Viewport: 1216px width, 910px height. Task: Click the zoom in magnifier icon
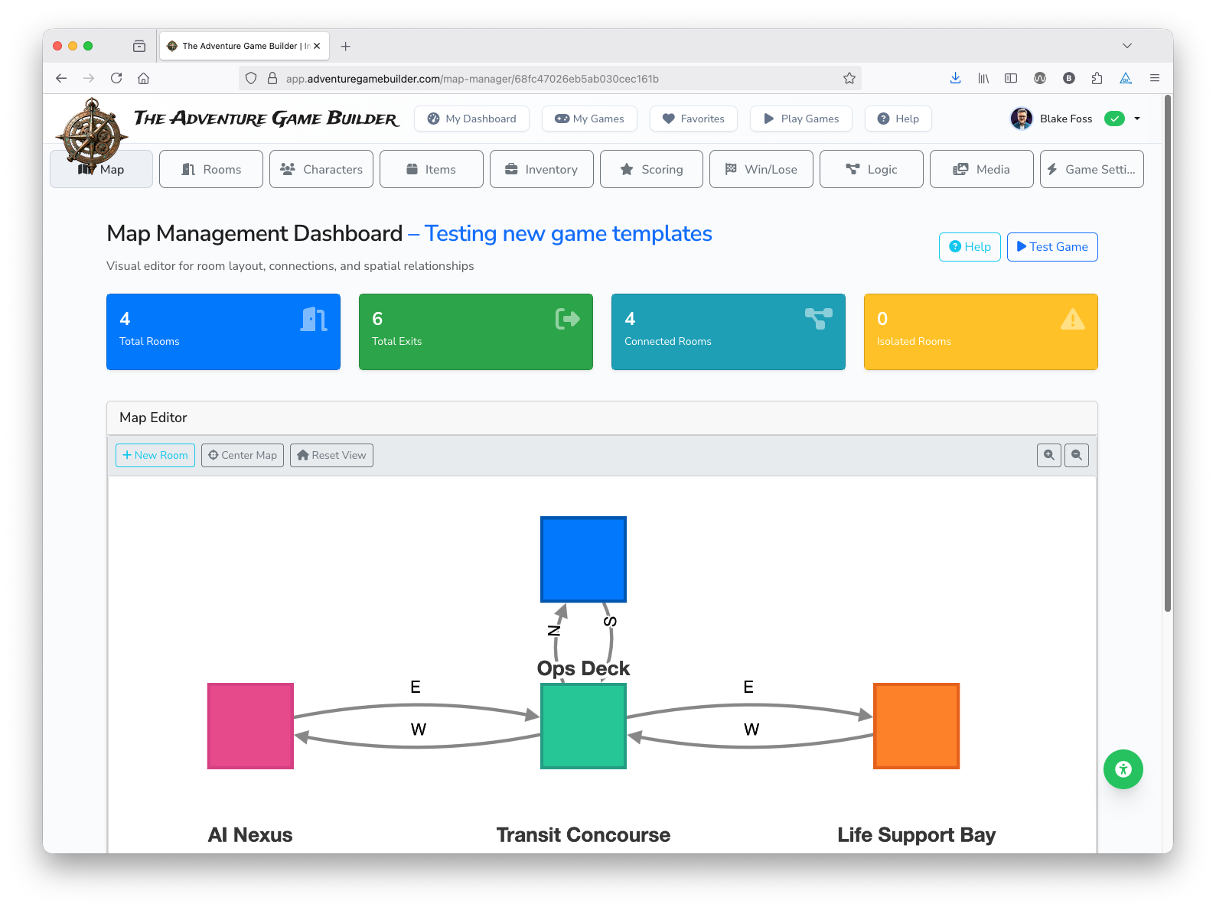(x=1048, y=455)
